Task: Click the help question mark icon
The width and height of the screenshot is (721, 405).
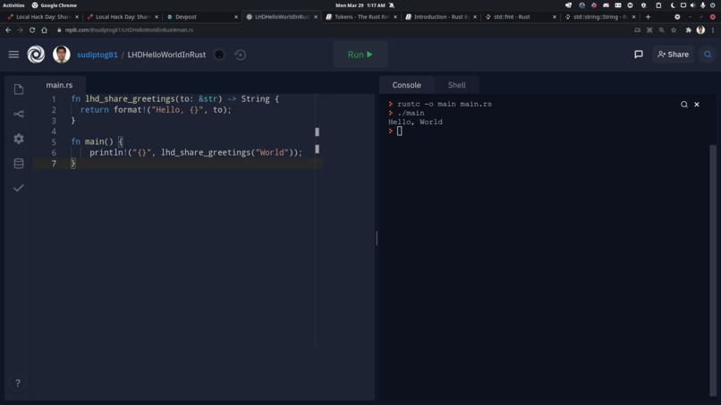Action: [18, 383]
